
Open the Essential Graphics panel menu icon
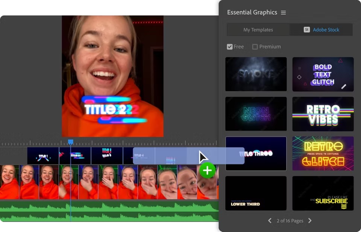point(284,13)
